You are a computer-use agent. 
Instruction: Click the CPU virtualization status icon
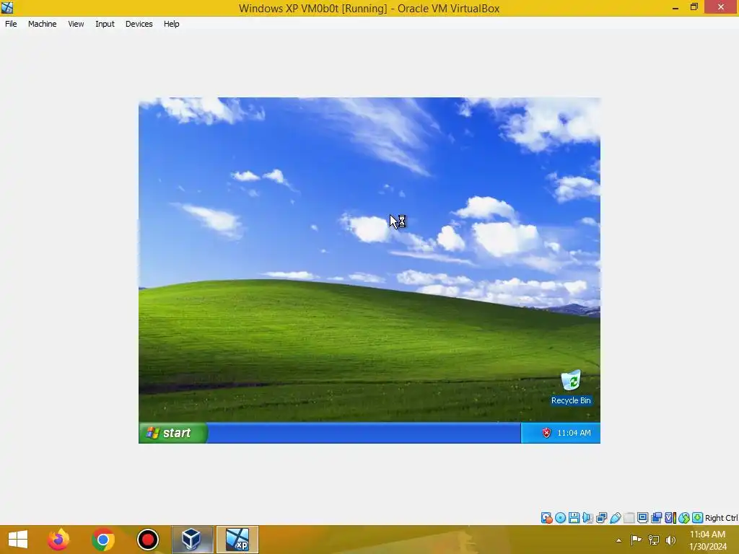pos(670,518)
